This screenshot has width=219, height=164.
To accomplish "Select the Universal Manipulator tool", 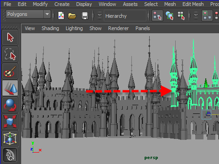I will (10, 138).
